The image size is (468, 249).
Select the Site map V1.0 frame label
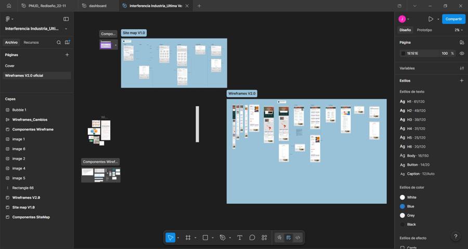134,33
